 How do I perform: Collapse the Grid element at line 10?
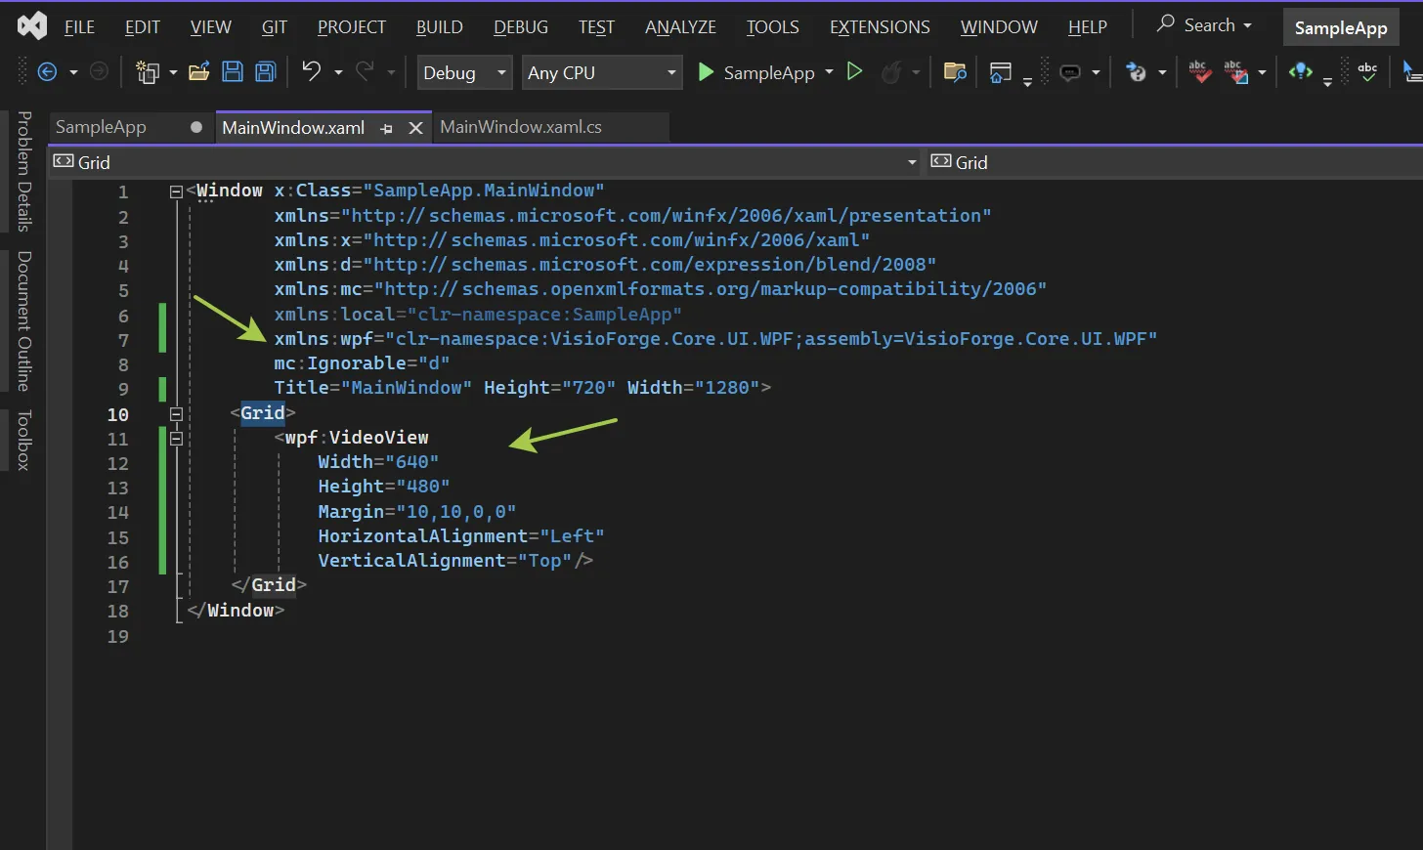click(x=176, y=413)
